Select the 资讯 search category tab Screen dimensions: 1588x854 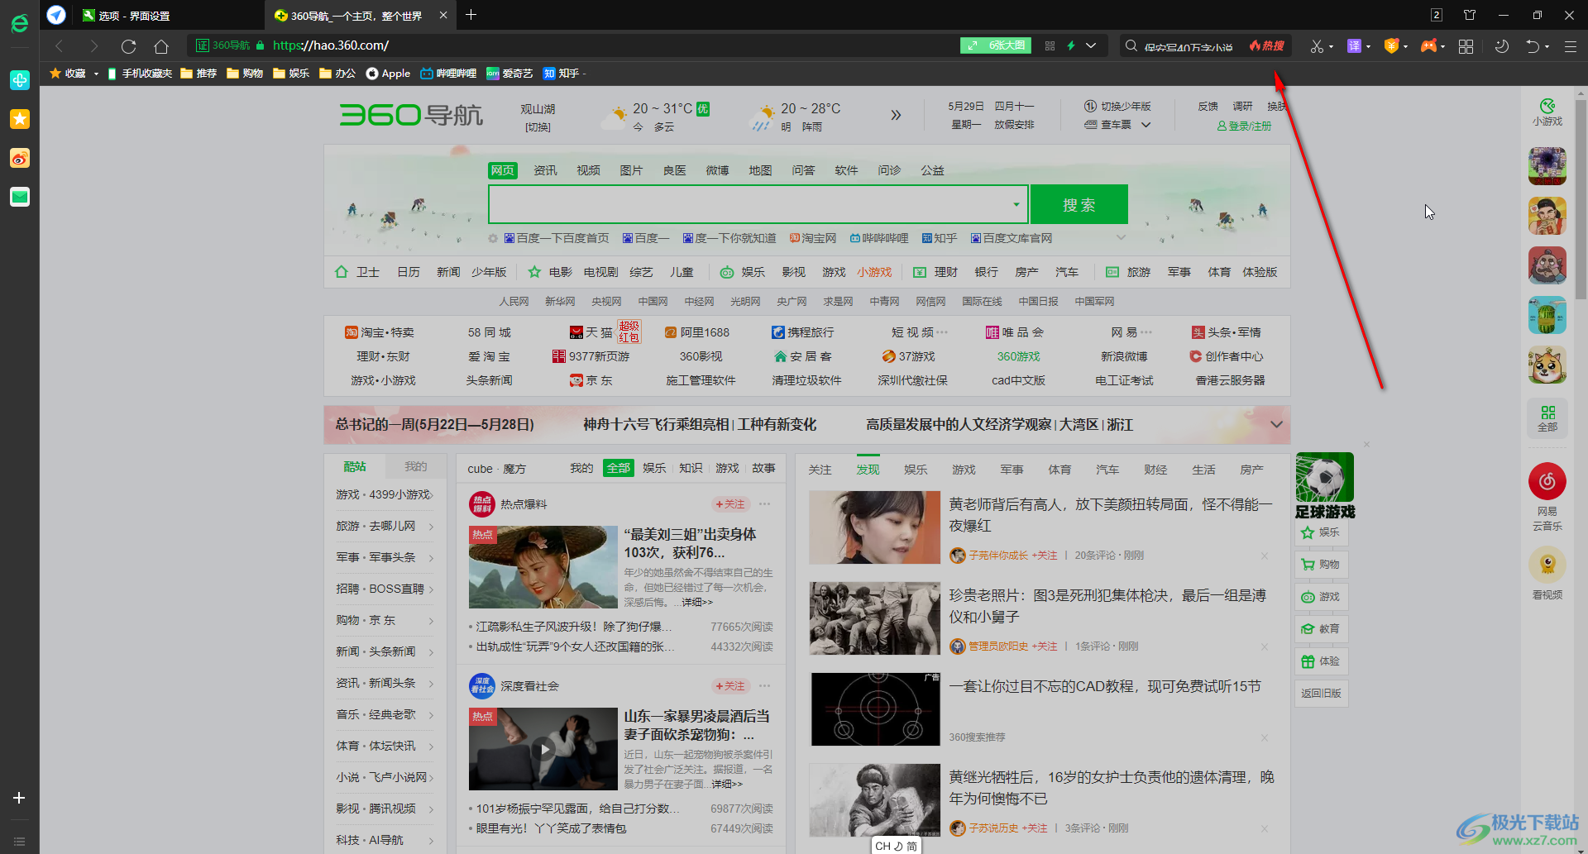click(x=545, y=170)
